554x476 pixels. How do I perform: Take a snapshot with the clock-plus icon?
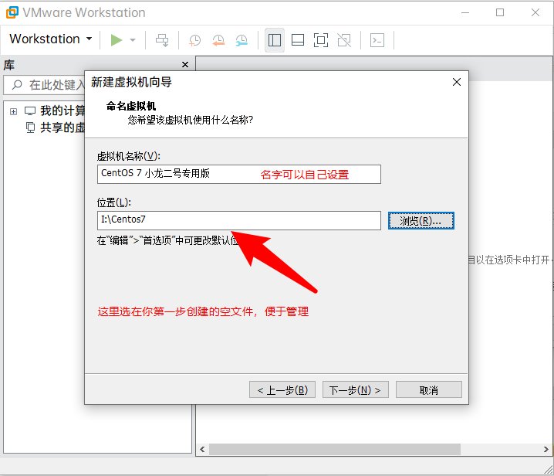[194, 40]
